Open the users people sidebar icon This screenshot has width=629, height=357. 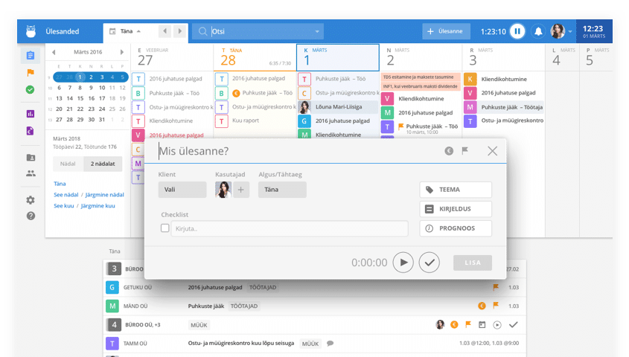[x=31, y=173]
